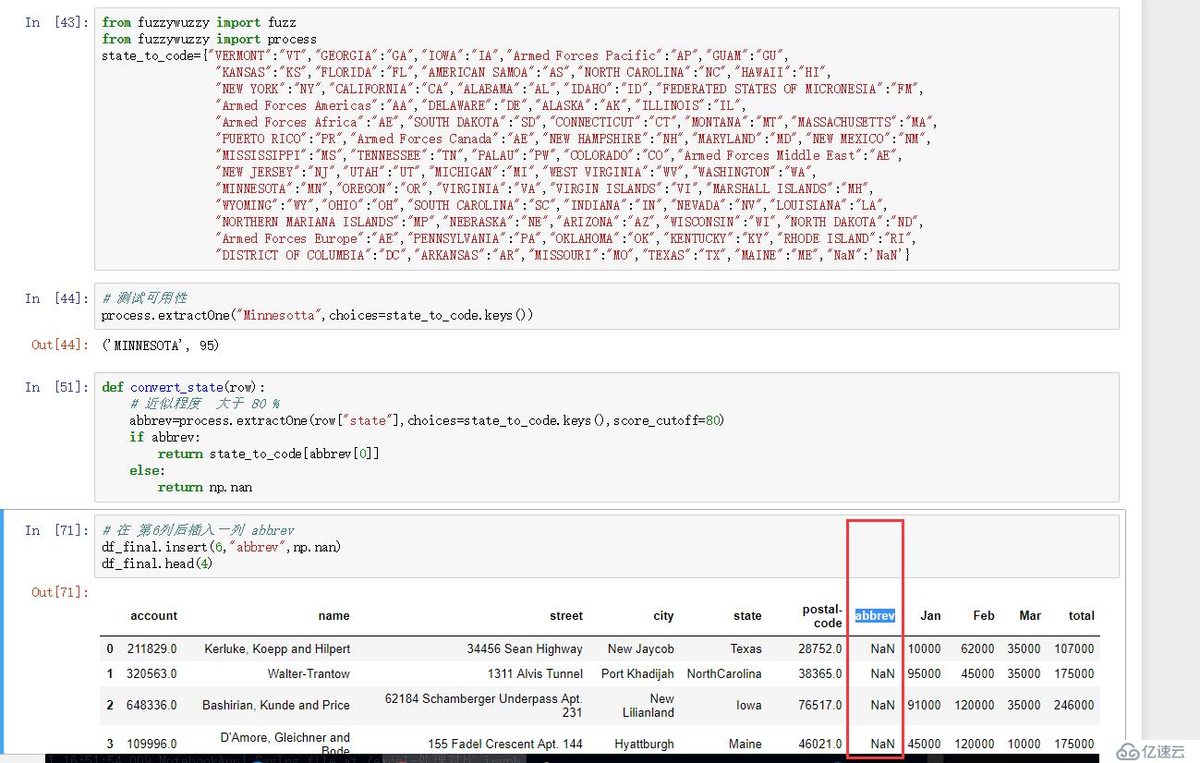The width and height of the screenshot is (1200, 763).
Task: Click the In [51] prompt label
Action: [57, 387]
